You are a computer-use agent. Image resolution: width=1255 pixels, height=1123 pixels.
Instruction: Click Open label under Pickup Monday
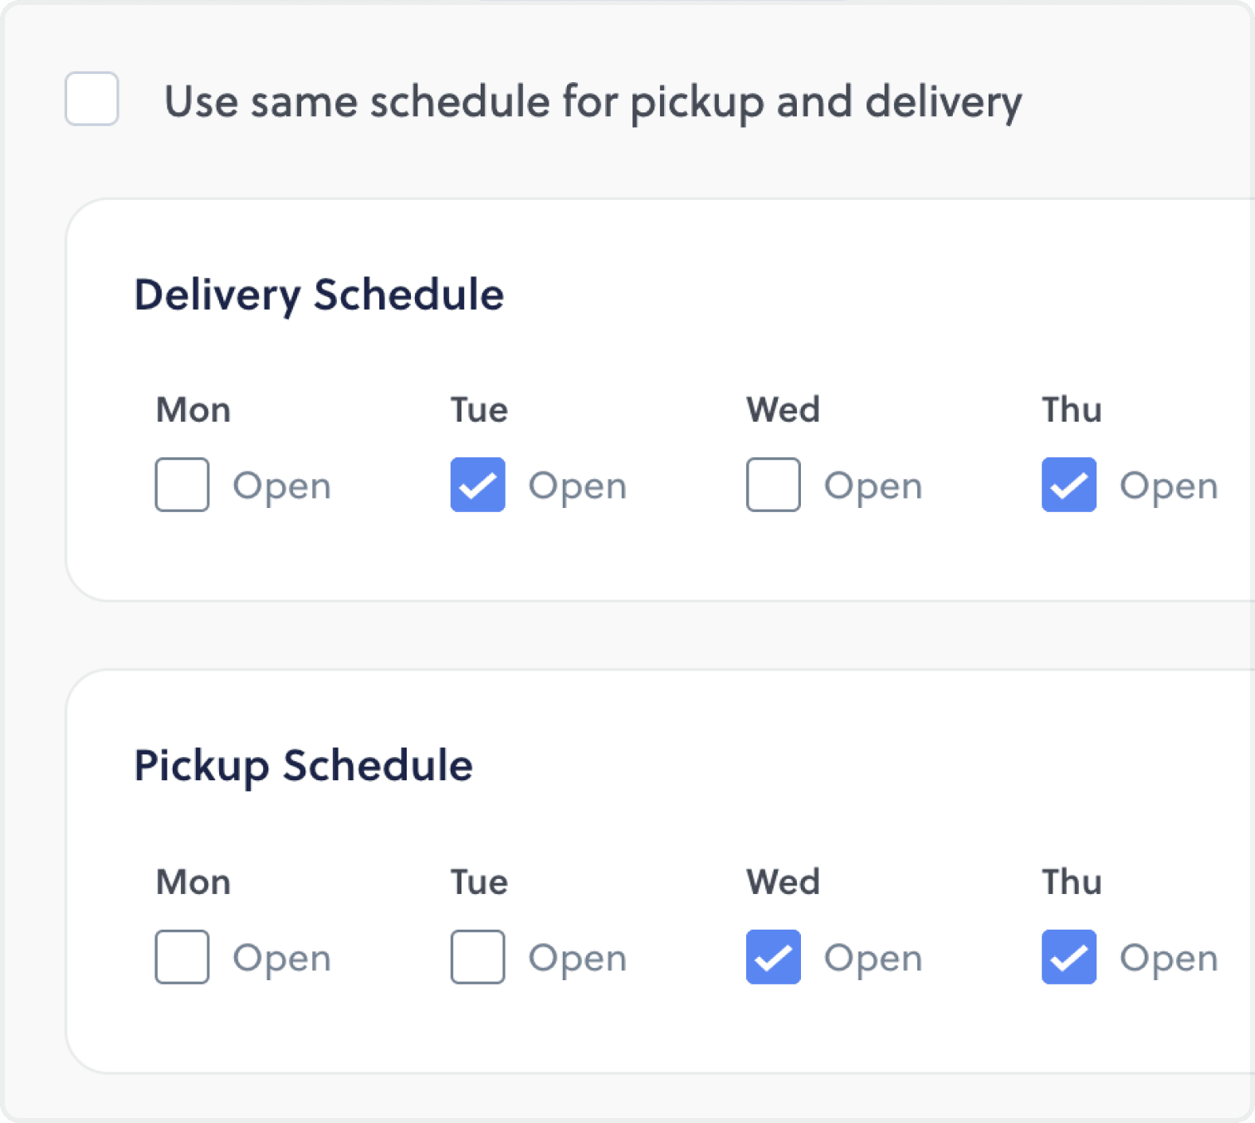pos(281,959)
